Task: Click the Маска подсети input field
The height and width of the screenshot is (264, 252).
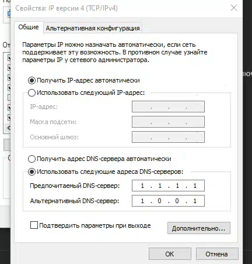Action: tap(168, 122)
